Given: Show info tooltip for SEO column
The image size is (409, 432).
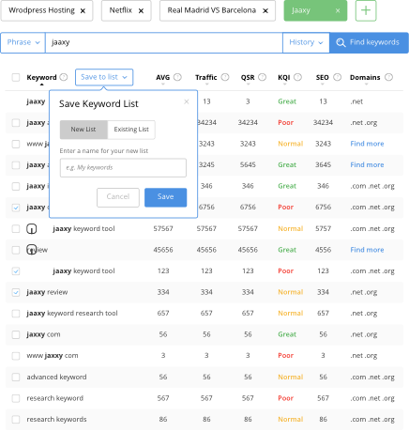Looking at the screenshot, I should (337, 77).
